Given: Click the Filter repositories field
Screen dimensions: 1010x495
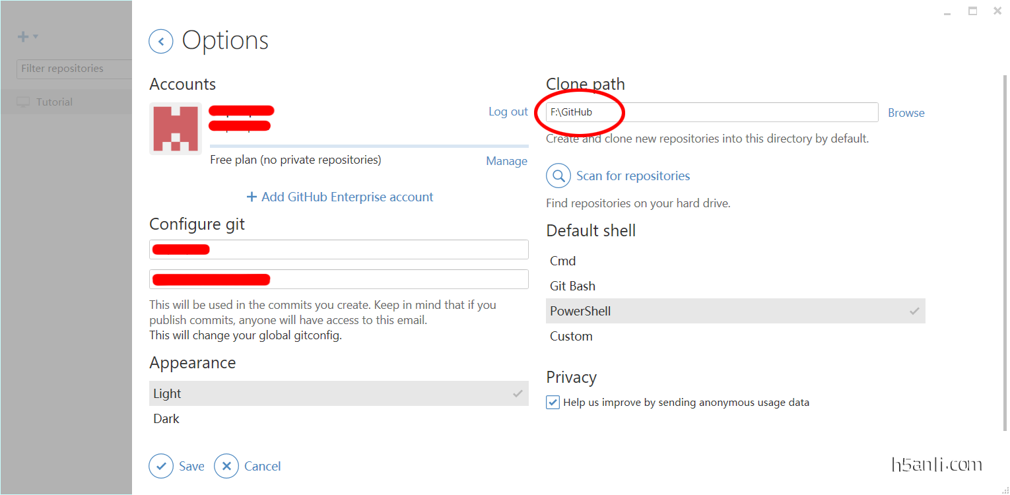Looking at the screenshot, I should click(74, 69).
